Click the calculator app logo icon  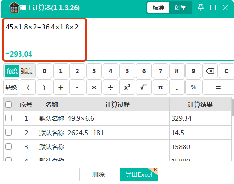14,8
